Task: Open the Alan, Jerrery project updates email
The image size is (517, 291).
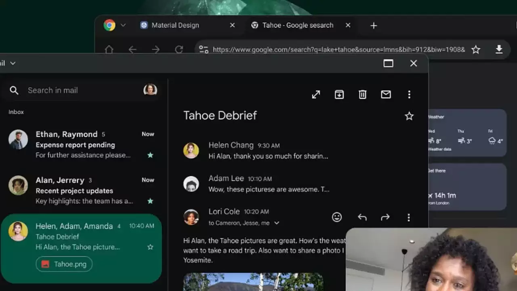Action: [x=81, y=190]
